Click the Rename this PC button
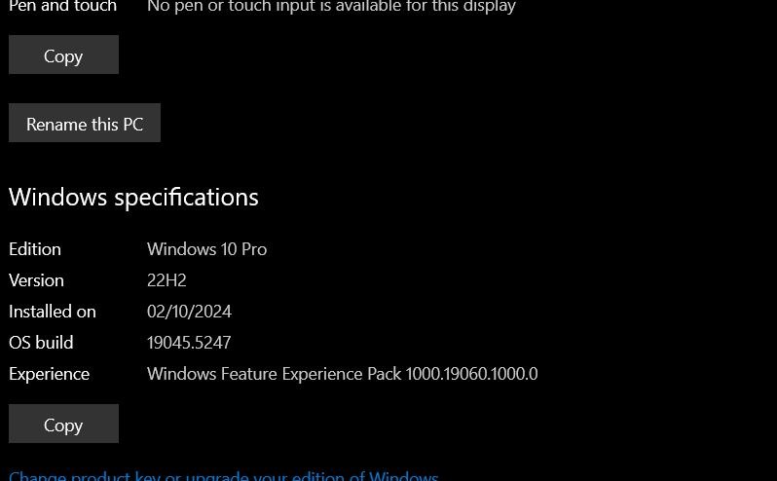 click(x=85, y=123)
